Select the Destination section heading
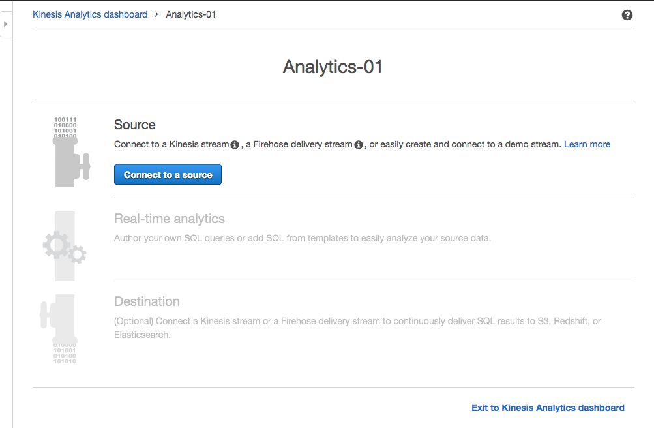Screen dimensions: 654x428 (147, 301)
